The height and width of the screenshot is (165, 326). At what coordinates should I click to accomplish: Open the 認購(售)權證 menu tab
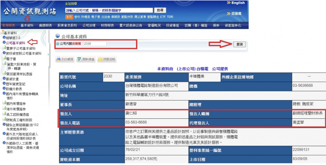pos(196,26)
